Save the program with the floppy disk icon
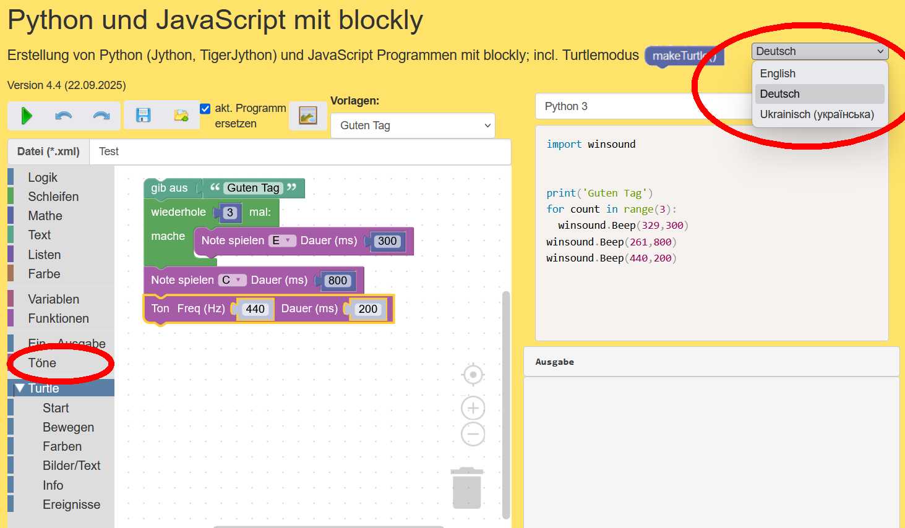The image size is (905, 528). point(144,116)
